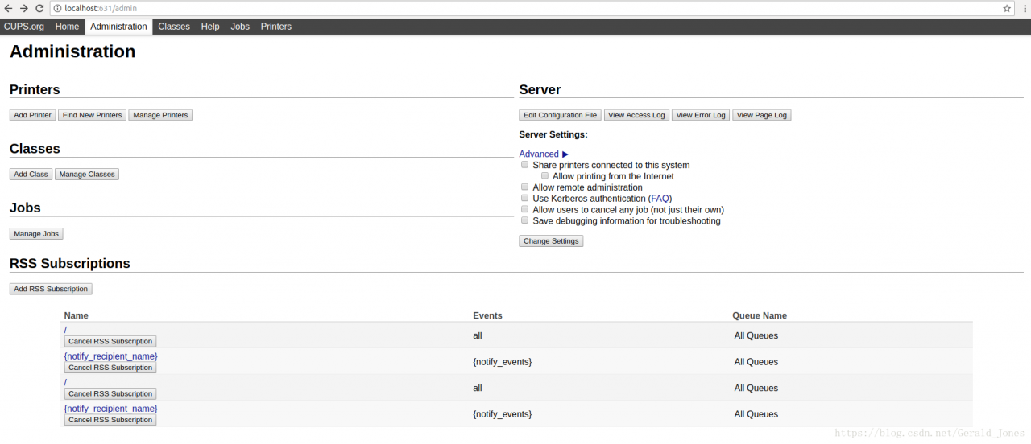Click the Change Settings button
The width and height of the screenshot is (1031, 444).
tap(551, 241)
